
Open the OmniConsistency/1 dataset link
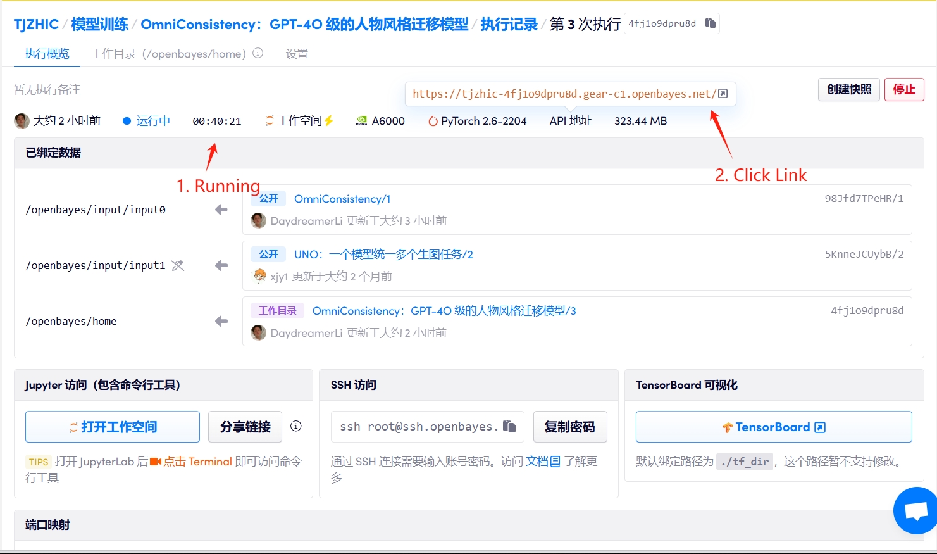[342, 199]
